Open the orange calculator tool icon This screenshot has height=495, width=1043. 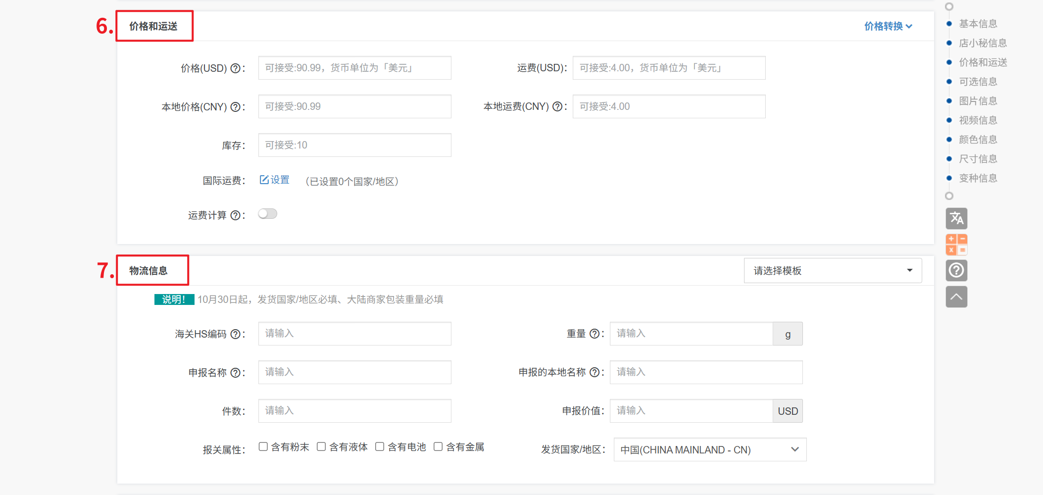(956, 245)
